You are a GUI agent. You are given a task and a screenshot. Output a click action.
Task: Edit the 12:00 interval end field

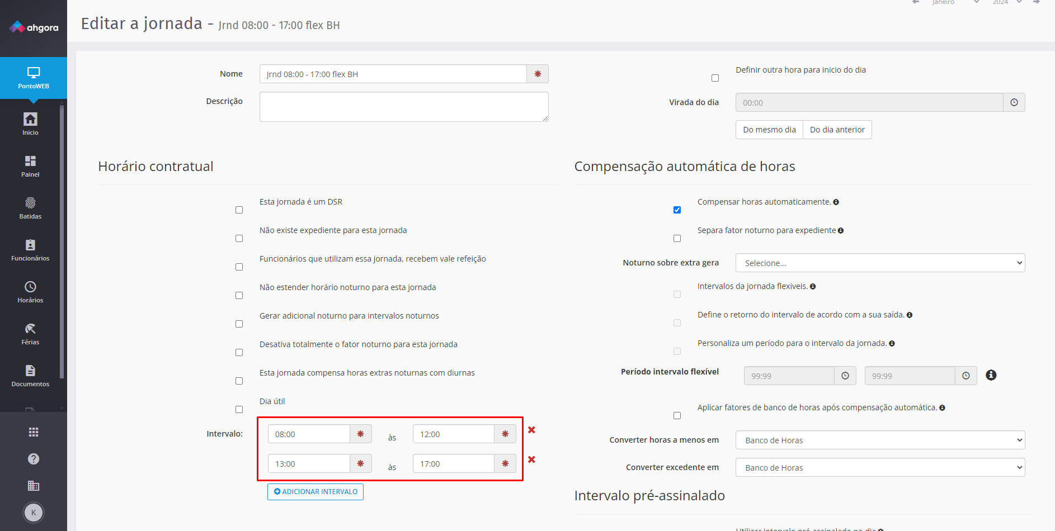point(454,434)
